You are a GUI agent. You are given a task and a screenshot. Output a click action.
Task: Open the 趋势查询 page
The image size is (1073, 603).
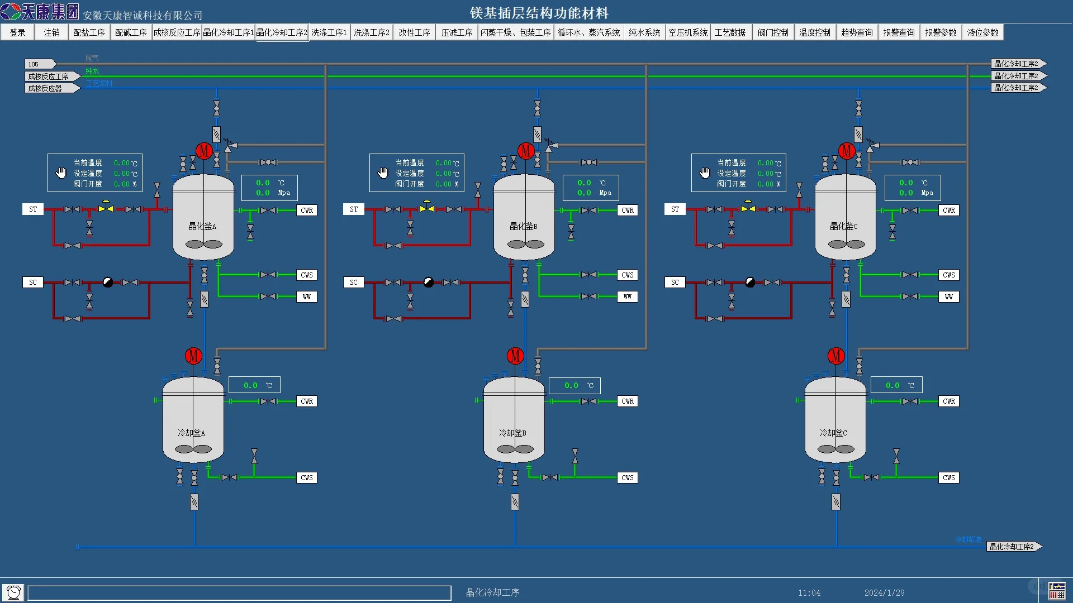[857, 32]
